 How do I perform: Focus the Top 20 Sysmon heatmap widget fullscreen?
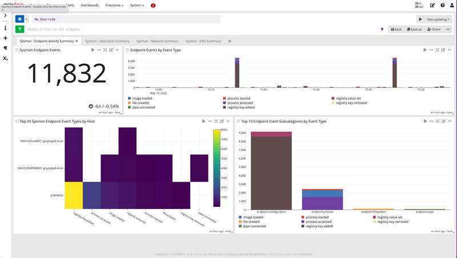pos(216,121)
